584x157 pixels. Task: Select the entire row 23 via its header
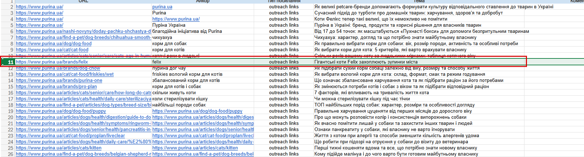click(8, 136)
